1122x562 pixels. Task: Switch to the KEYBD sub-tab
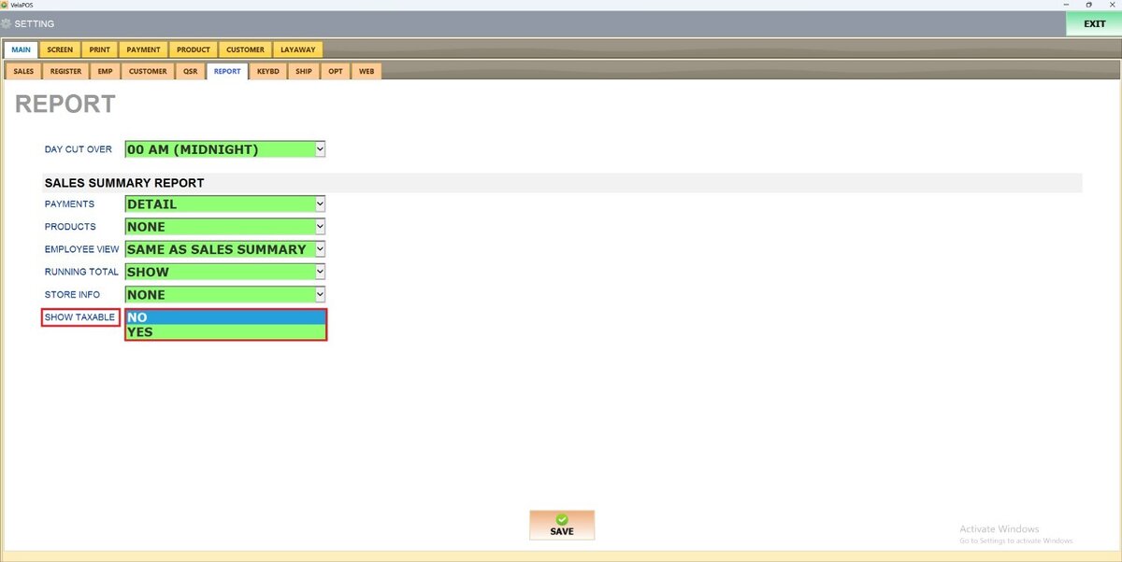pos(268,71)
